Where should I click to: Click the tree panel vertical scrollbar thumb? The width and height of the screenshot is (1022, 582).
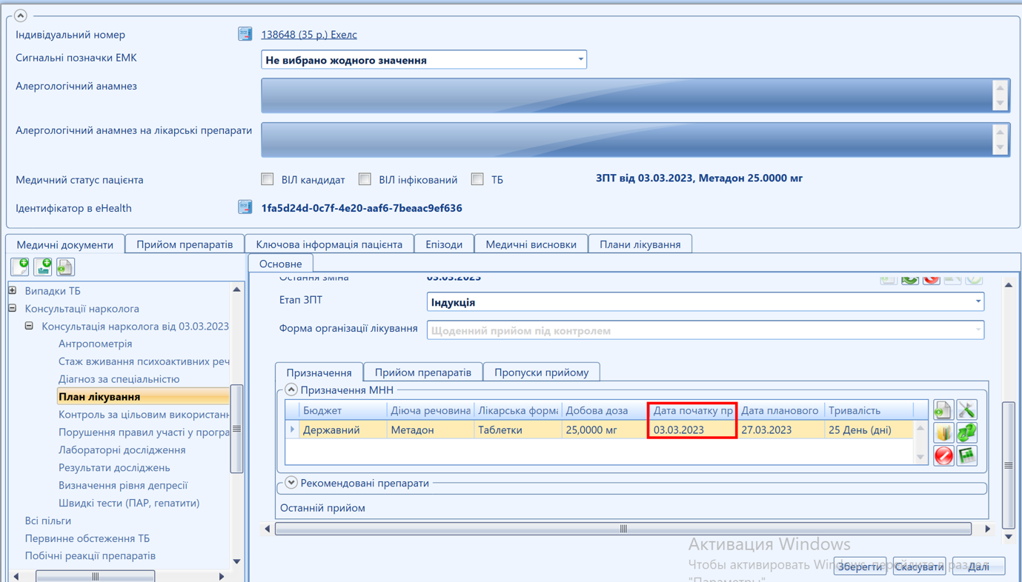point(237,429)
